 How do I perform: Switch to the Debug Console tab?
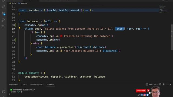[37, 84]
